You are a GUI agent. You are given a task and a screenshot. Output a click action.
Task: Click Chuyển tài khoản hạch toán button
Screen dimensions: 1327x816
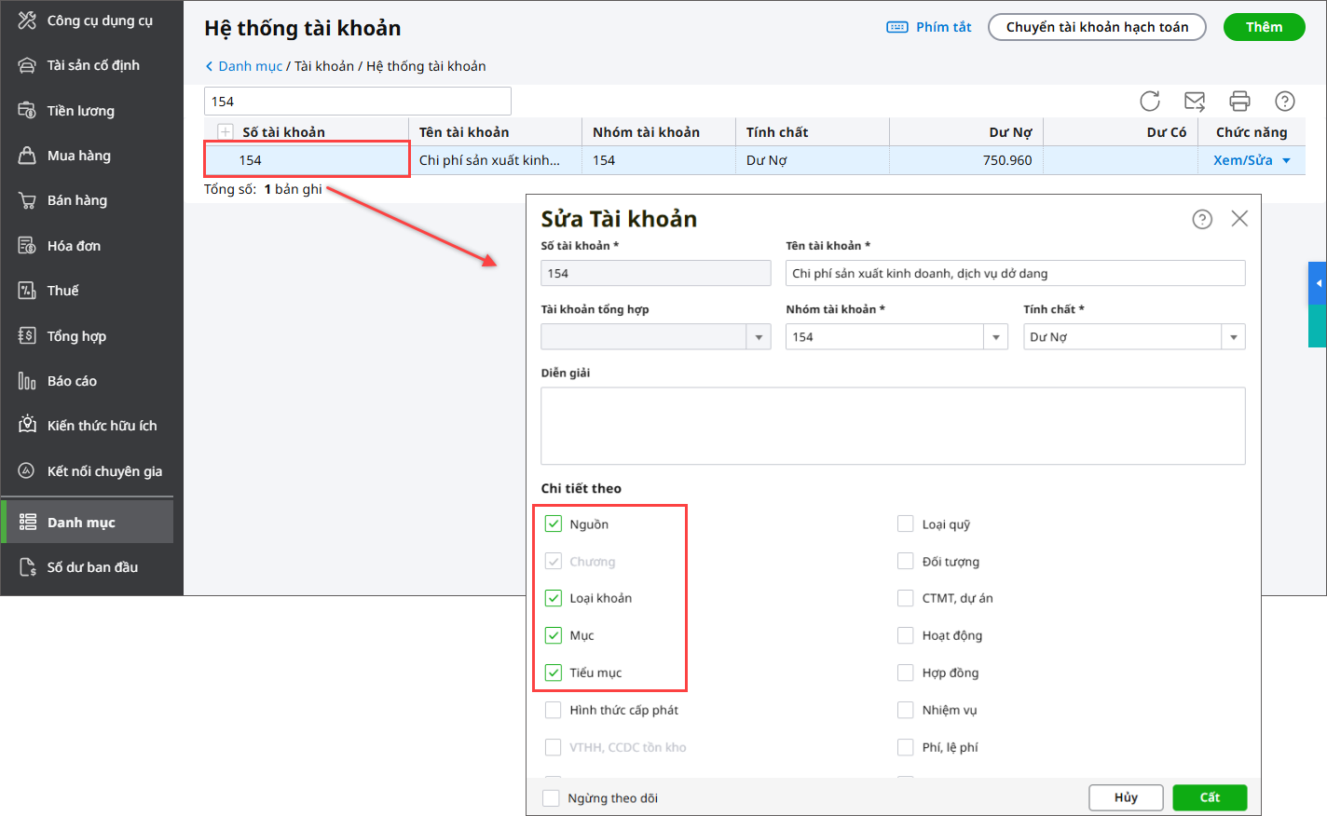[x=1097, y=27]
